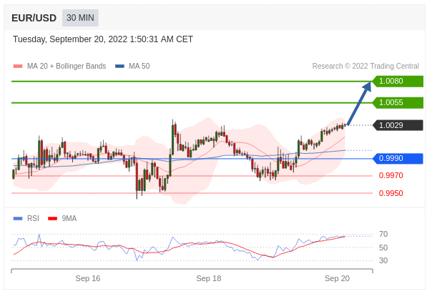Click the blue upward forecast arrow

[x=359, y=103]
